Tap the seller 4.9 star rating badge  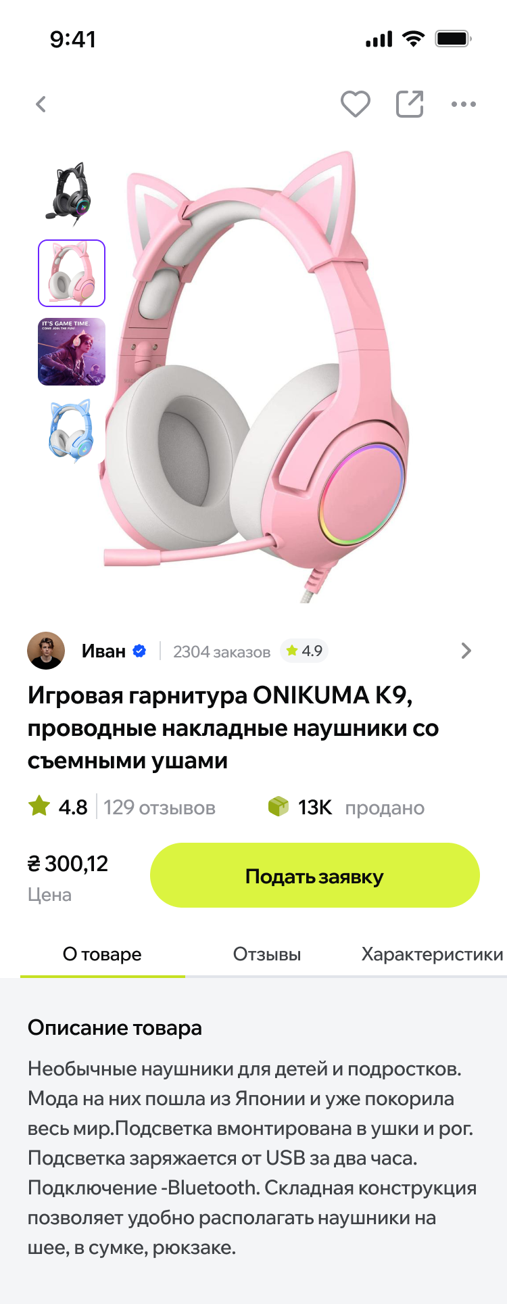(304, 651)
